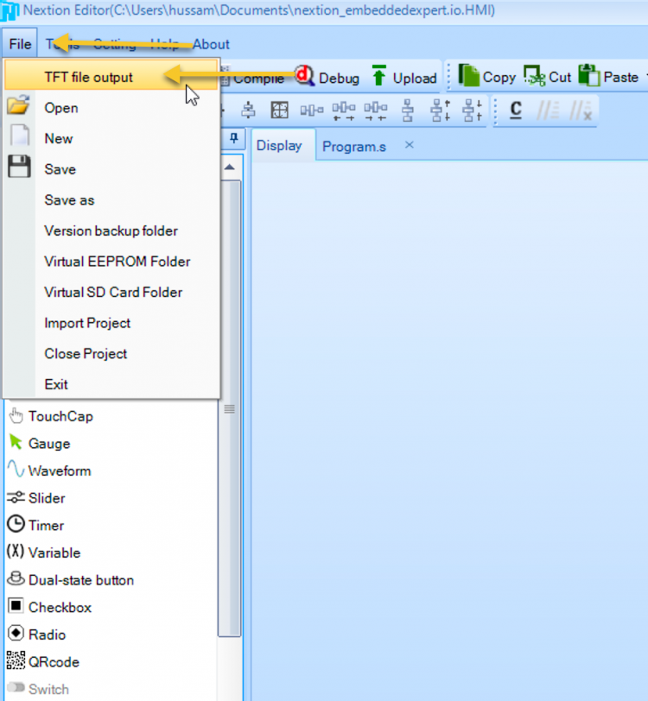Switch to the Program.s tab
The image size is (648, 701).
tap(353, 146)
